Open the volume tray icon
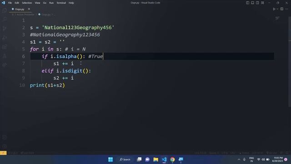The image size is (291, 164). click(x=263, y=159)
